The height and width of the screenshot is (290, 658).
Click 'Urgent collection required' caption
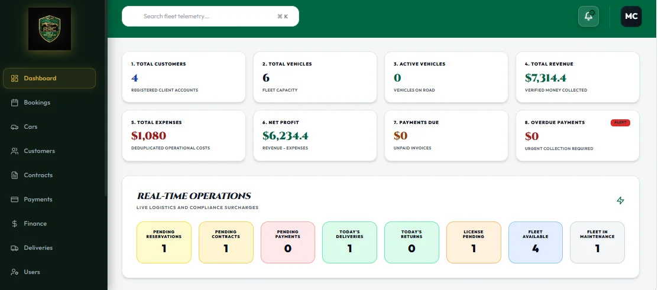[559, 149]
